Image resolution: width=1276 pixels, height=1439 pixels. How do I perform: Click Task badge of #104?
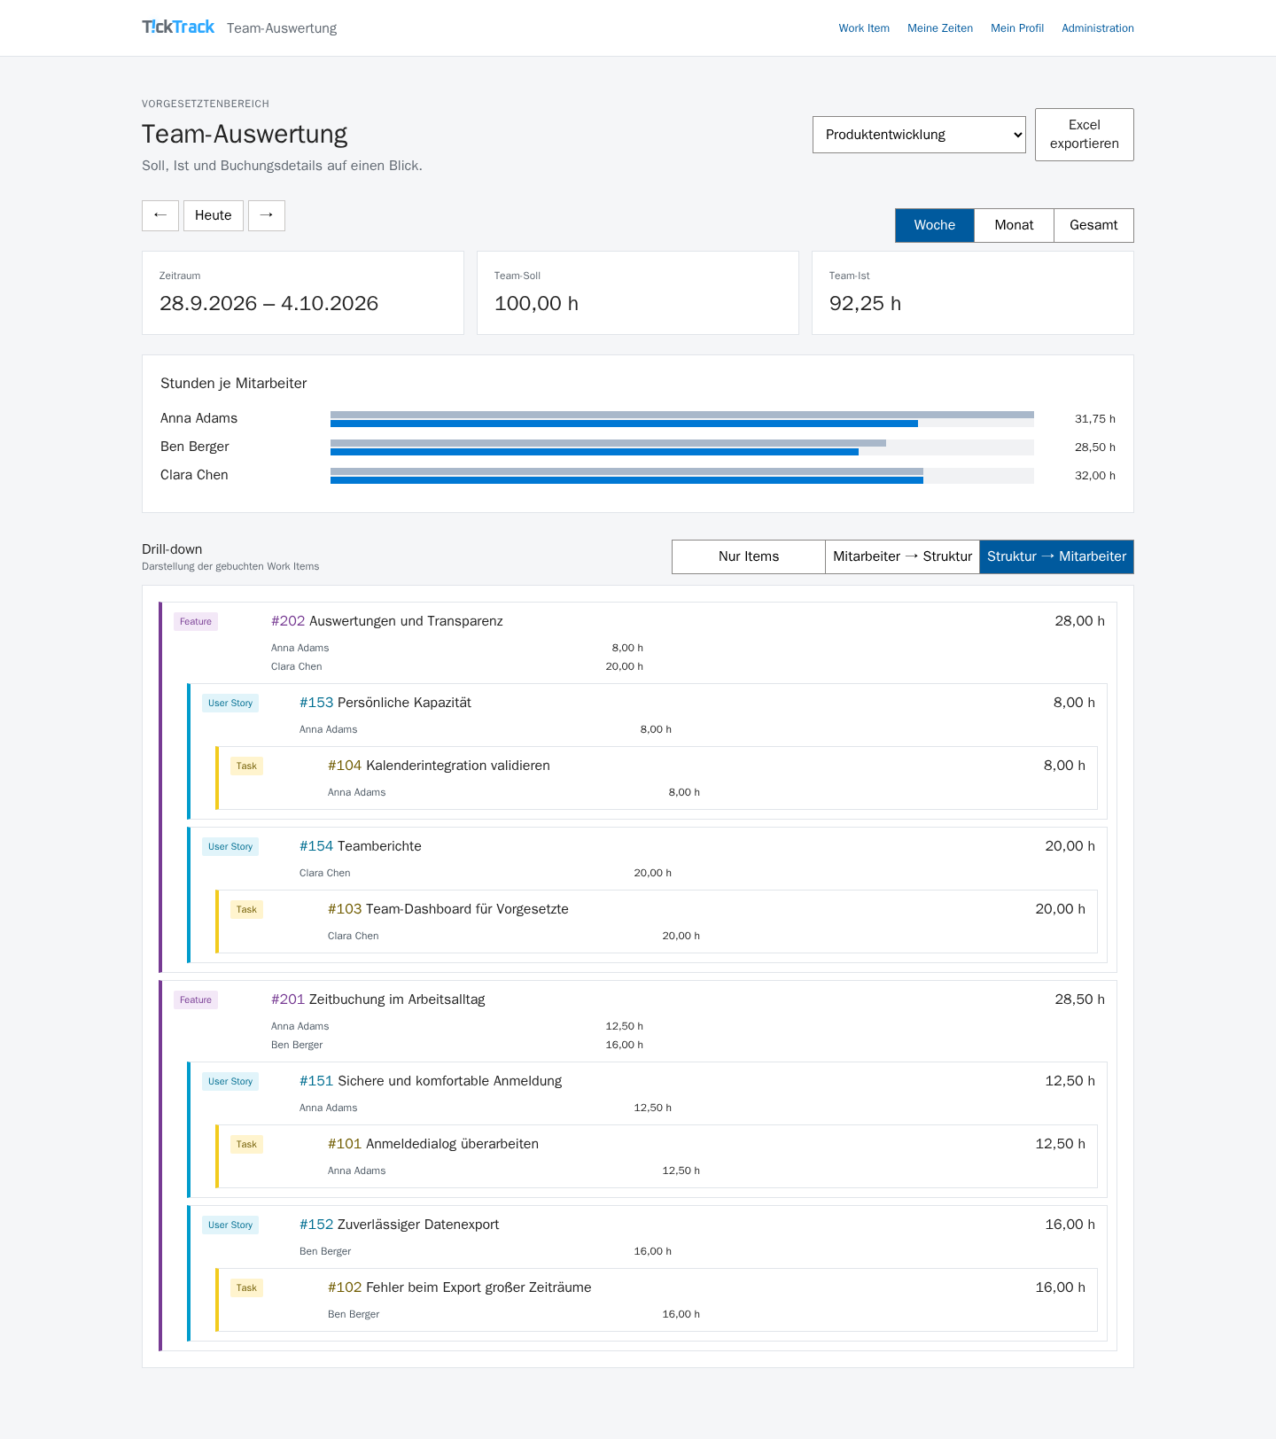(x=246, y=766)
